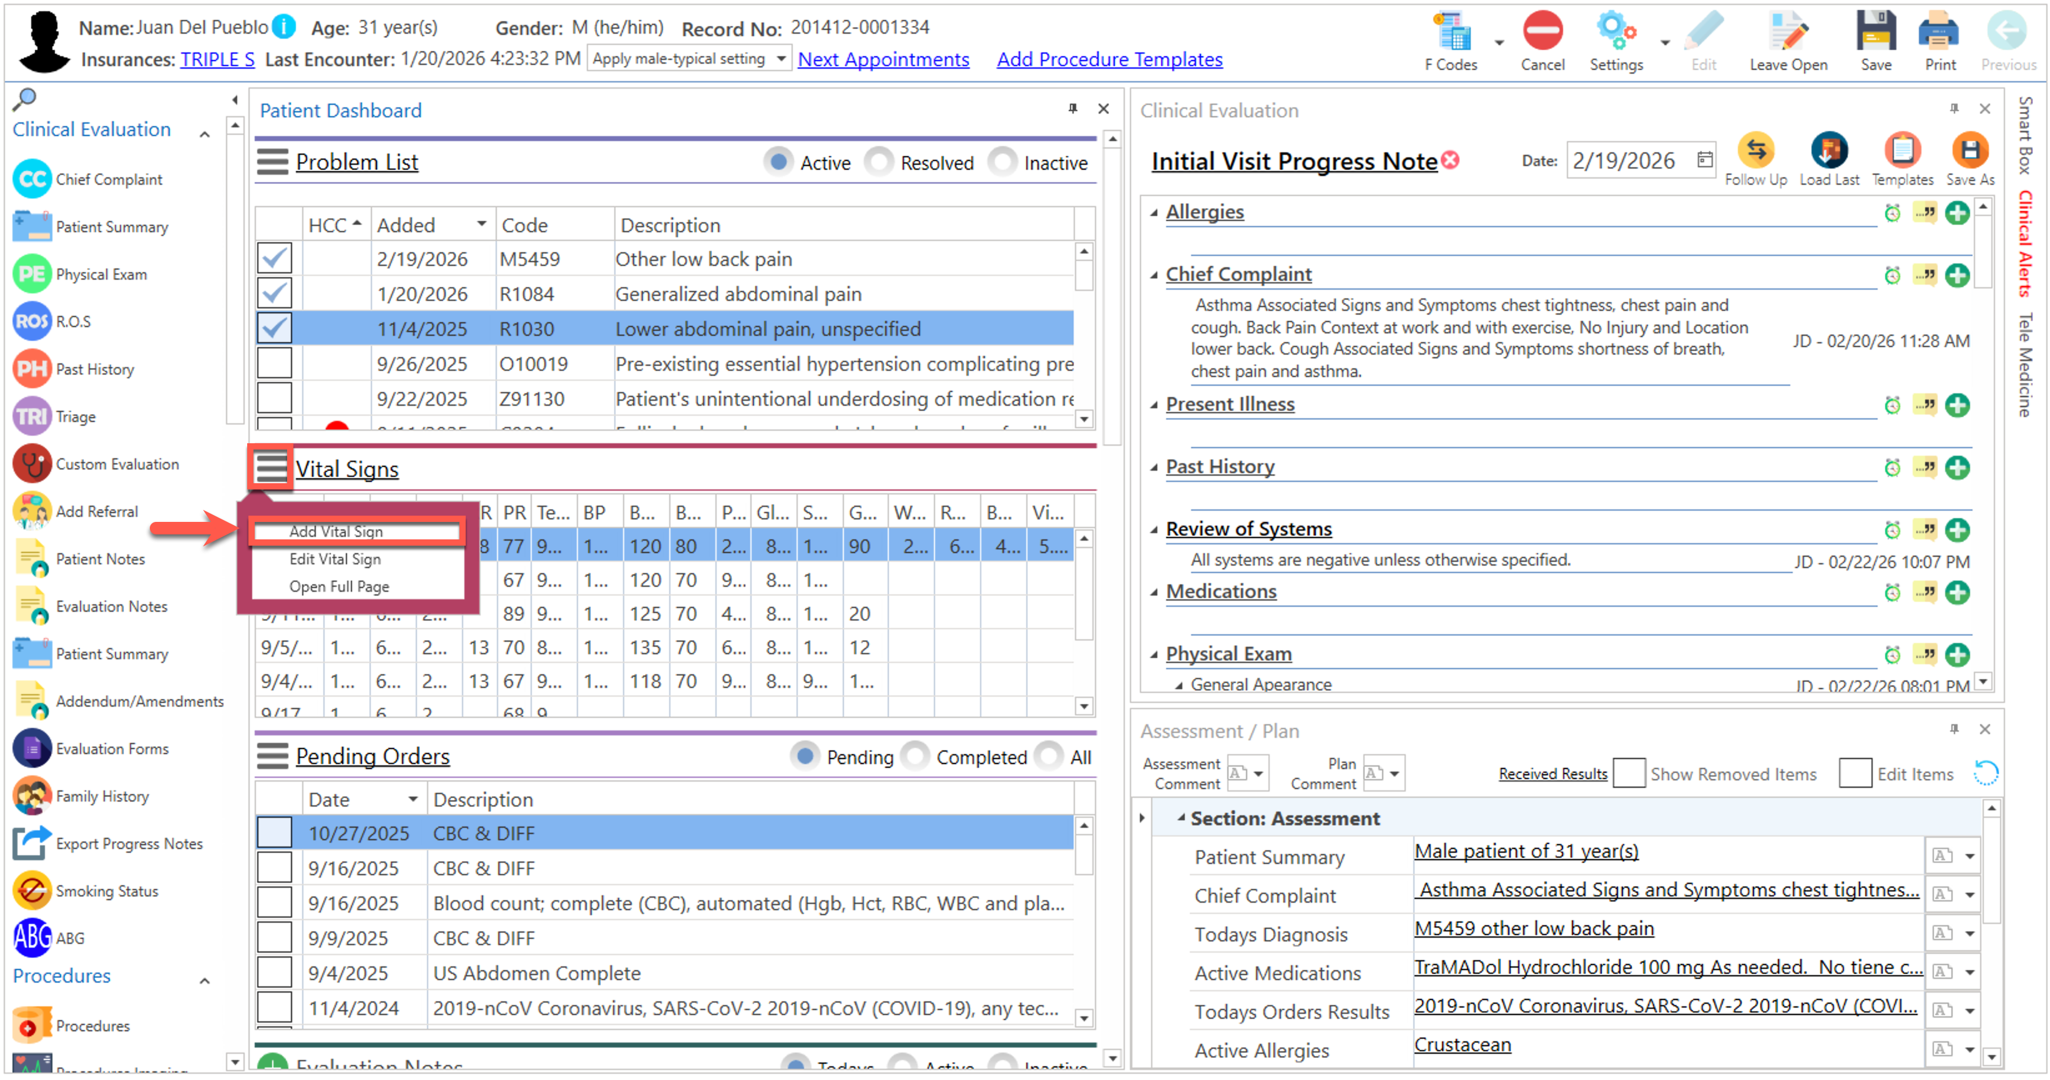Click the Smoking Status sidebar icon
Image resolution: width=2050 pixels, height=1080 pixels.
(x=32, y=891)
